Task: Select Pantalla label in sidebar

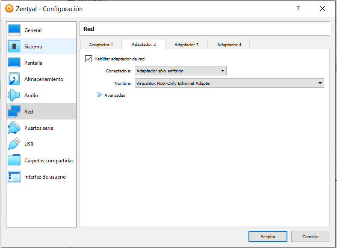Action: pos(33,63)
